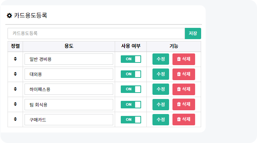Click the sort handle for 하이패스용 row
257x143 pixels.
15,89
